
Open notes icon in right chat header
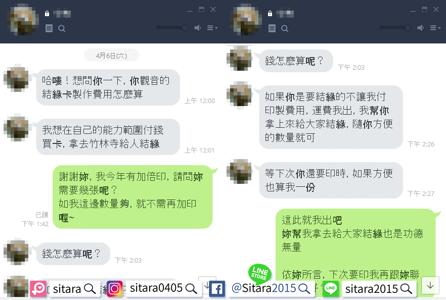(x=272, y=28)
